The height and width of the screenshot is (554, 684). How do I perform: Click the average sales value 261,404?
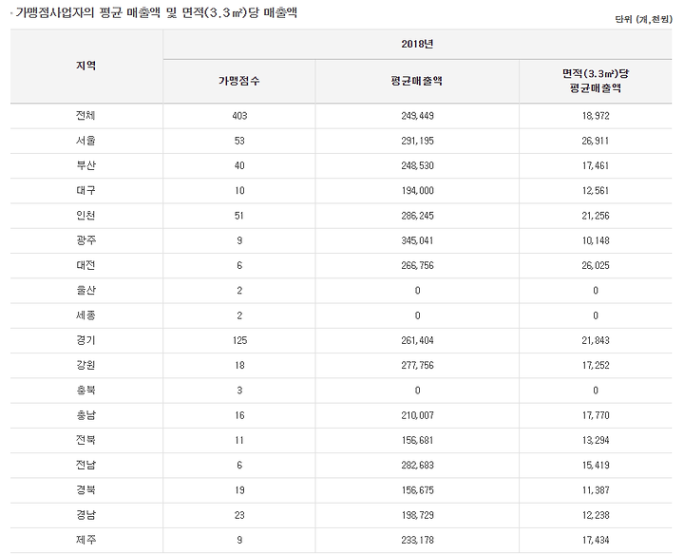tap(417, 340)
